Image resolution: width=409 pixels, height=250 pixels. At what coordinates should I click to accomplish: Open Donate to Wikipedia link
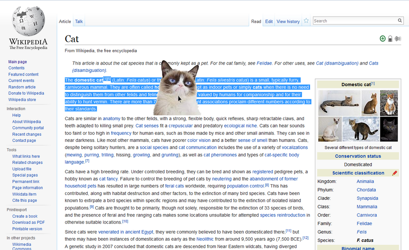click(26, 93)
